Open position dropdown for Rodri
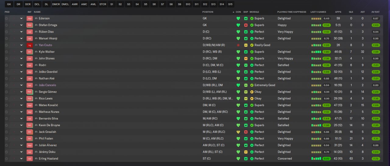This screenshot has width=390, height=166. 21,65
